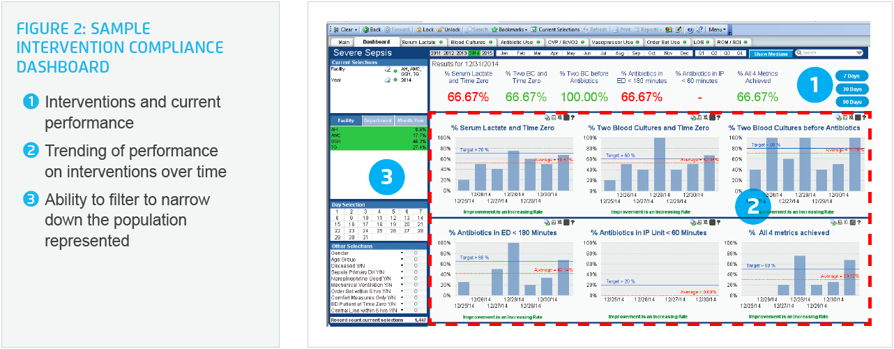Screen dimensions: 894x349
Task: Click help icon on Antibiotics in ED chart
Action: pos(573,222)
